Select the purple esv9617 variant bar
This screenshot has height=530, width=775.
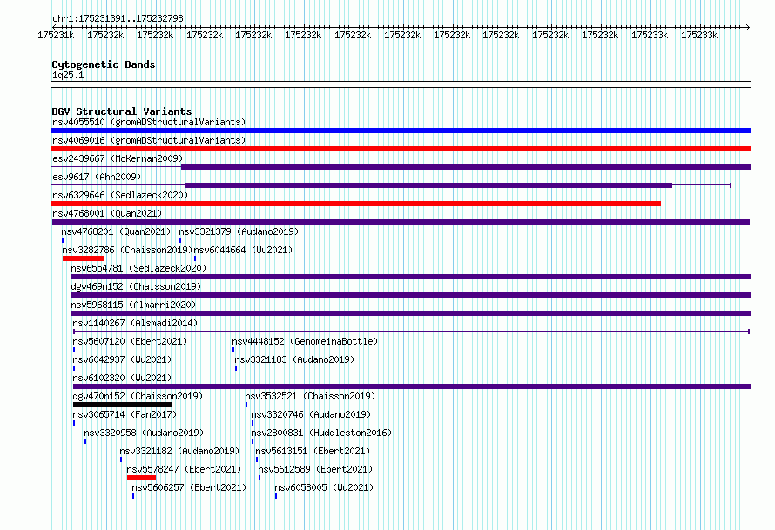tap(428, 185)
